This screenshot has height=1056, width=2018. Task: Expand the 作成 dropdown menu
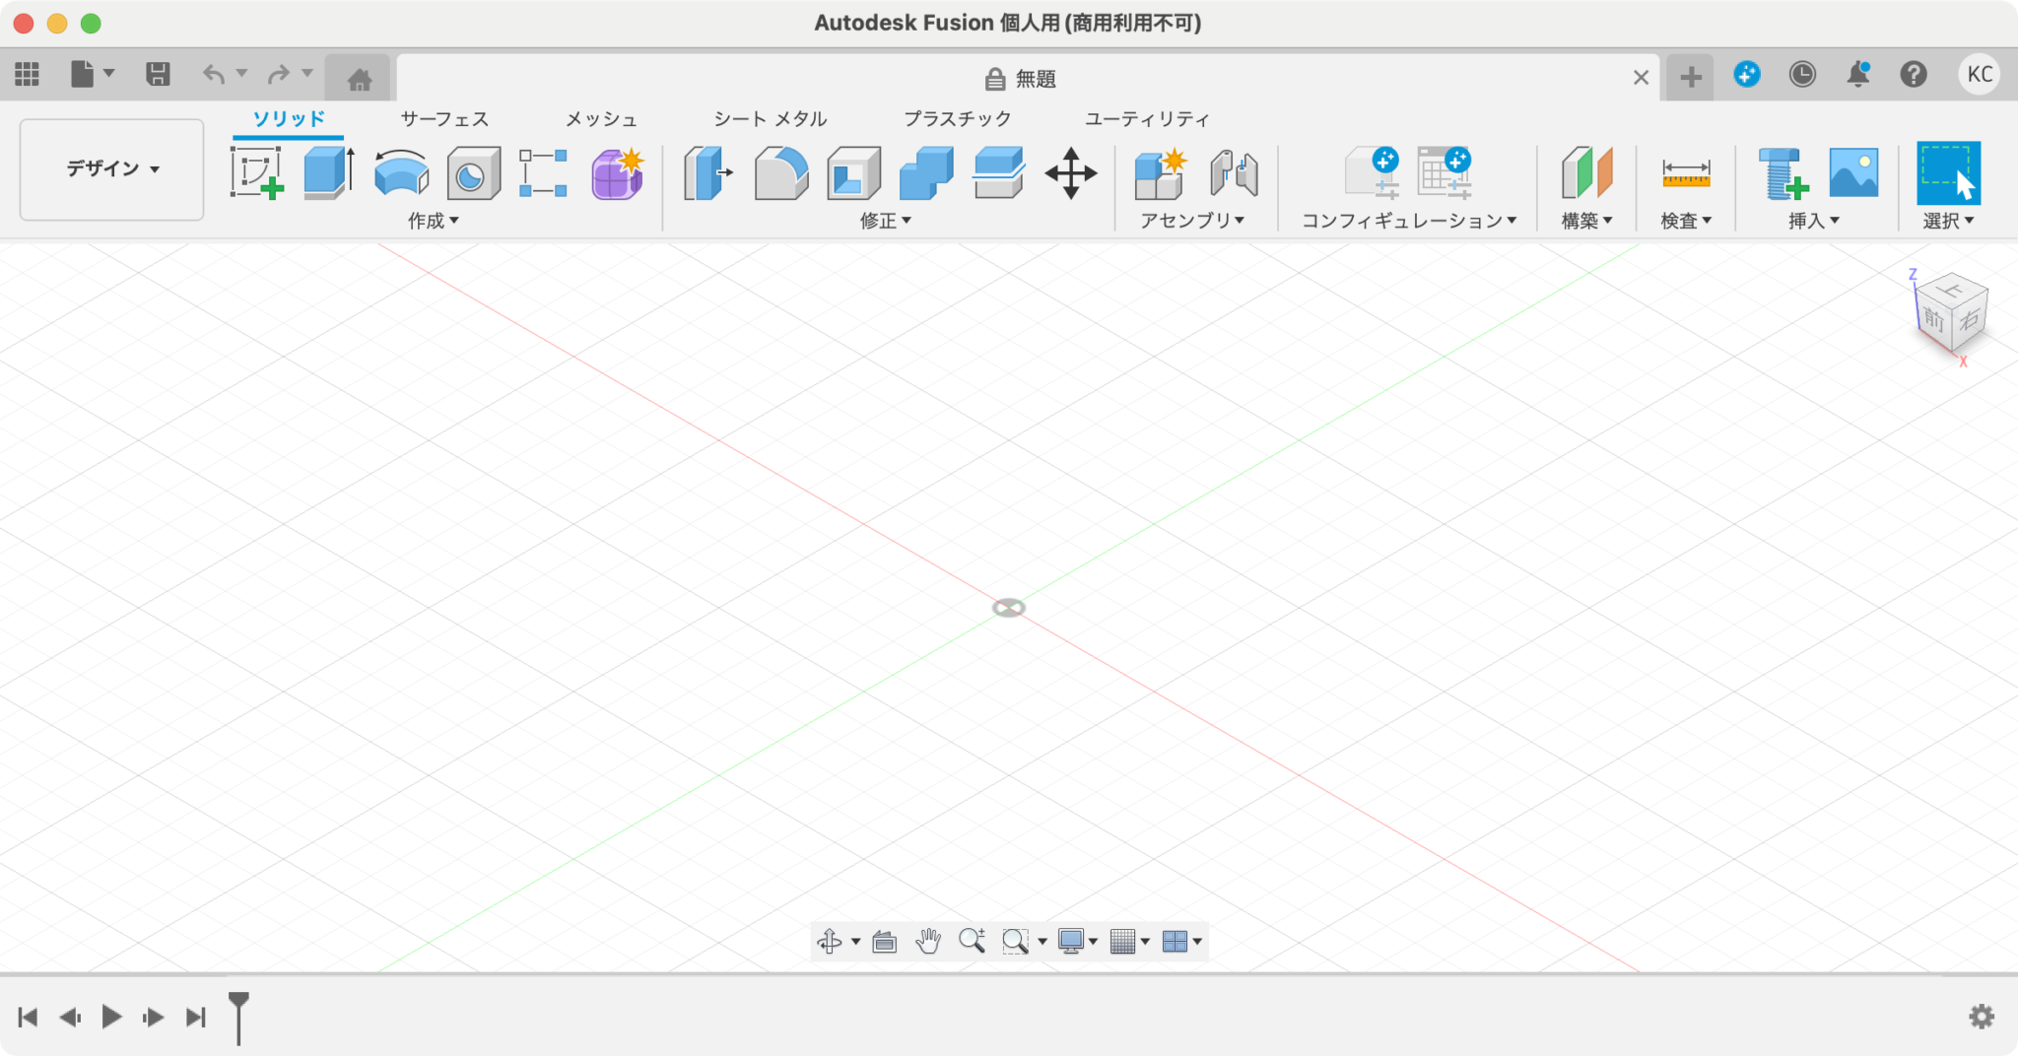(435, 221)
